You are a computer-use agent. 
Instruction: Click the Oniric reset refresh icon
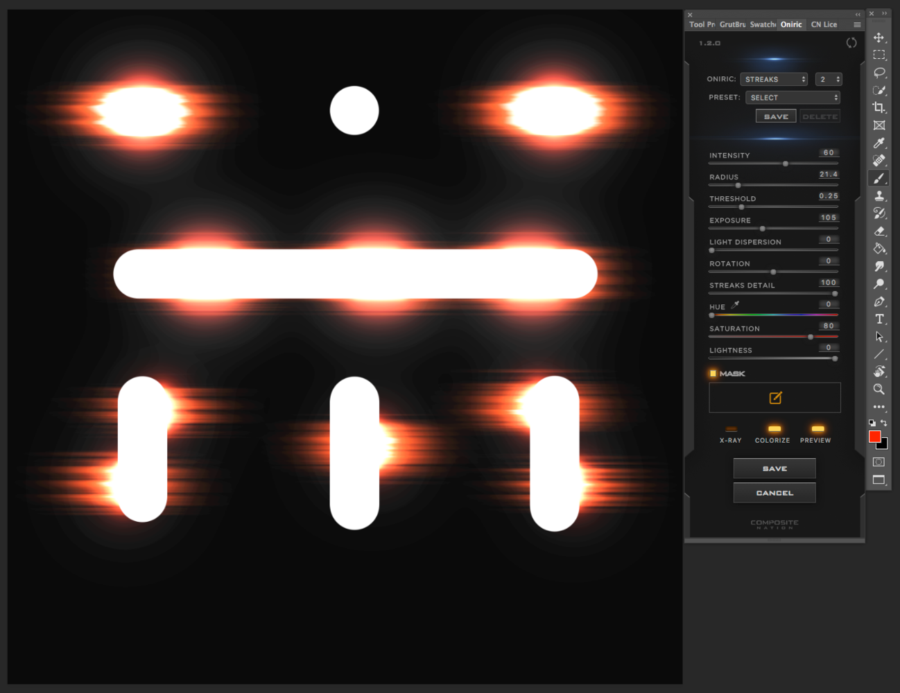tap(851, 43)
